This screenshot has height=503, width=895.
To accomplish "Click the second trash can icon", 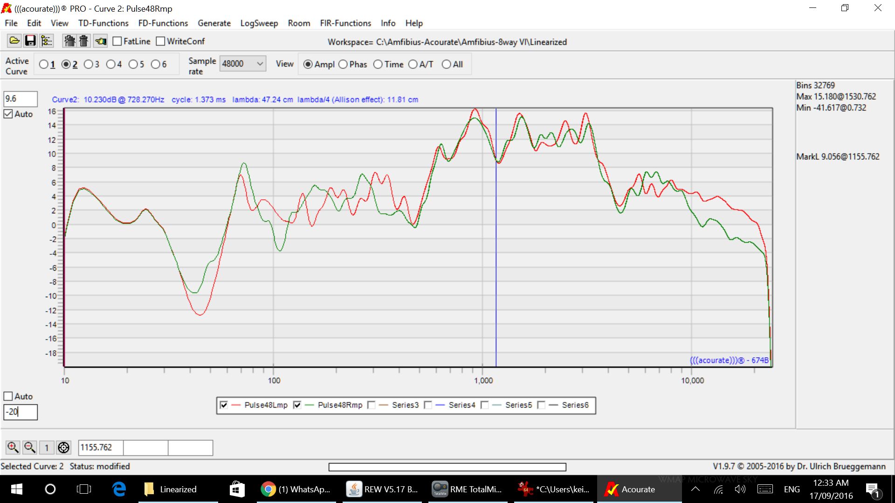I will pyautogui.click(x=84, y=41).
